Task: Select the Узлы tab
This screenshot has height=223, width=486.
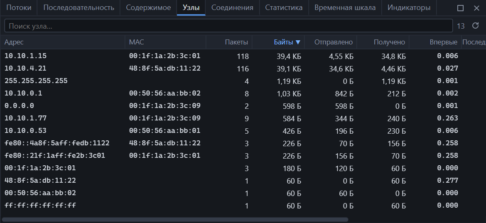Action: tap(191, 8)
